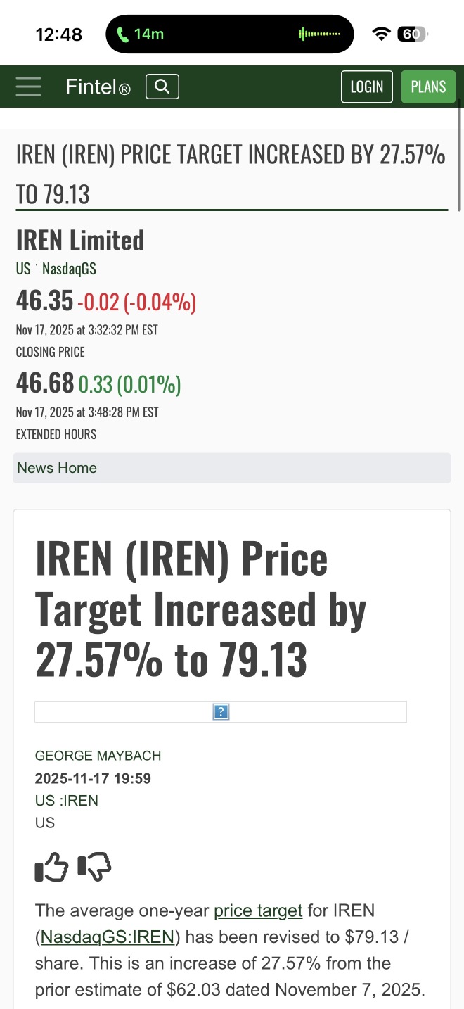Follow the NasdaqGS:IREN link
Image resolution: width=464 pixels, height=1009 pixels.
pyautogui.click(x=108, y=937)
